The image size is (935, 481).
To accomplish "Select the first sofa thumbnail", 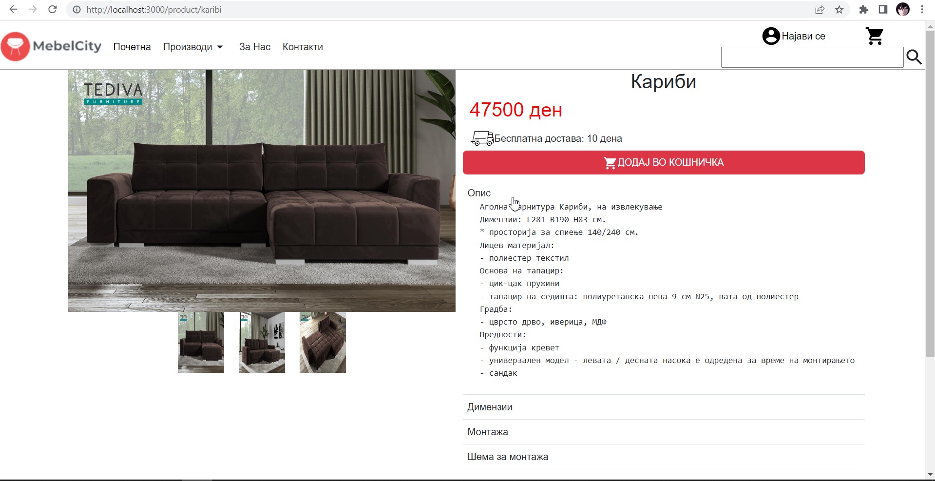I will point(201,342).
